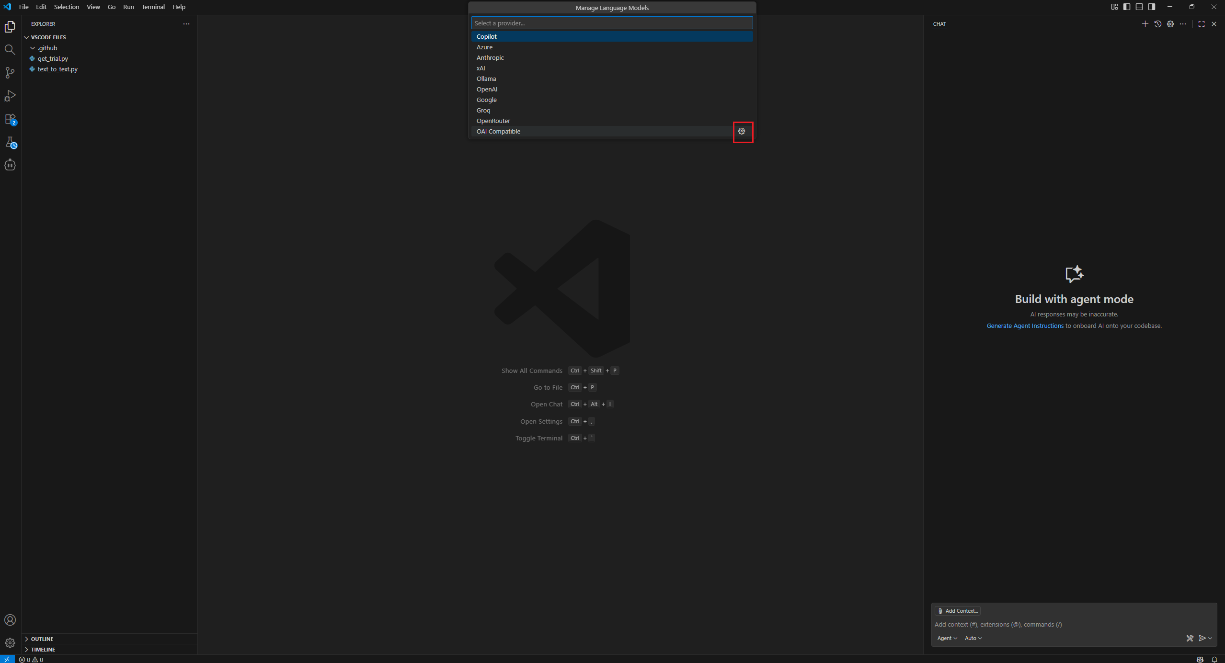Select the Anthropic provider

490,57
